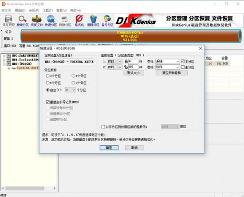Click the Default Size (默认大小) button
The image size is (244, 197).
(x=134, y=73)
